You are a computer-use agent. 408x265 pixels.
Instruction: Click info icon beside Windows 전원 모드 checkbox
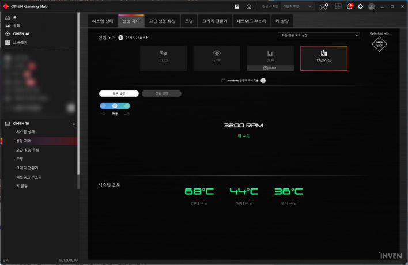point(263,80)
